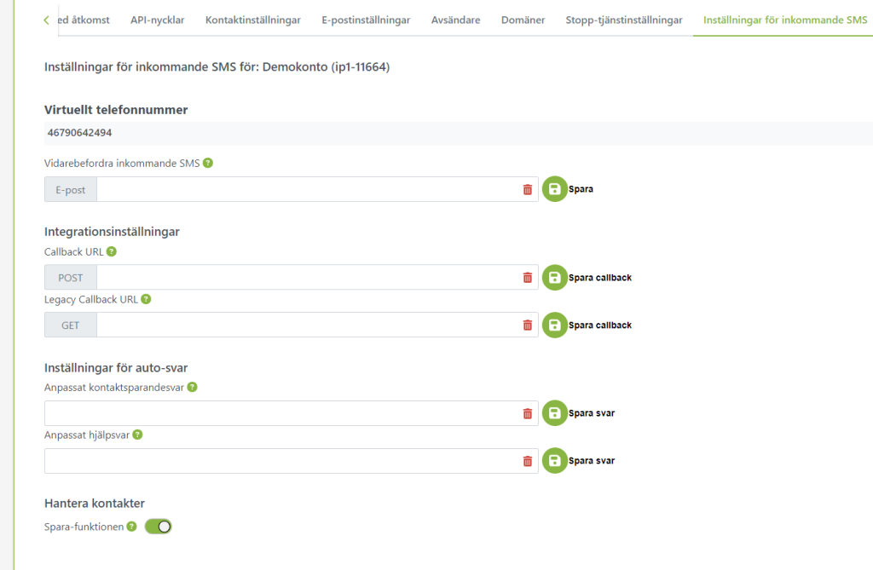Select the virtual phone number 46790642494
Viewport: 873px width, 570px height.
tap(79, 132)
